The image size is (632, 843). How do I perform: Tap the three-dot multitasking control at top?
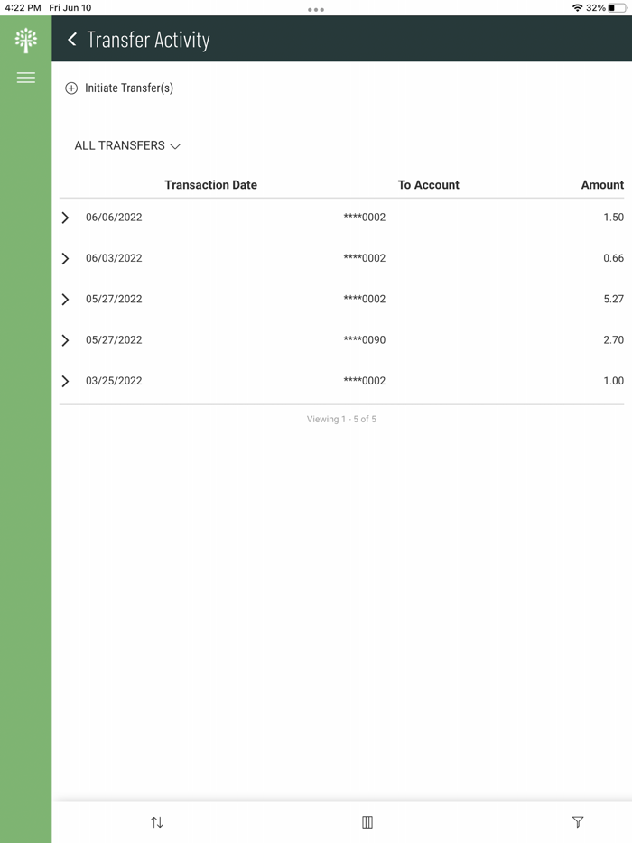click(x=316, y=10)
